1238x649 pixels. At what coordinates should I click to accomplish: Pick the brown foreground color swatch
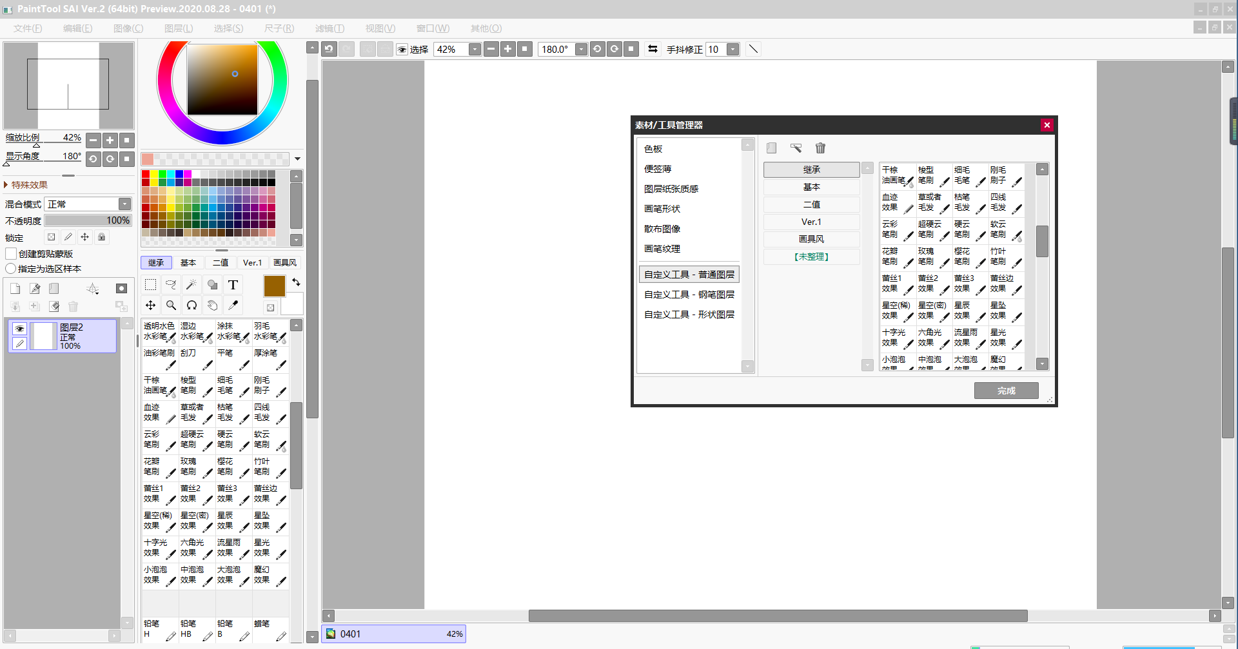tap(274, 286)
